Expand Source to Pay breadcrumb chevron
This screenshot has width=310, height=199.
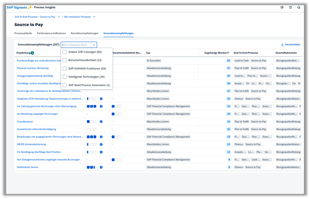(x=59, y=17)
